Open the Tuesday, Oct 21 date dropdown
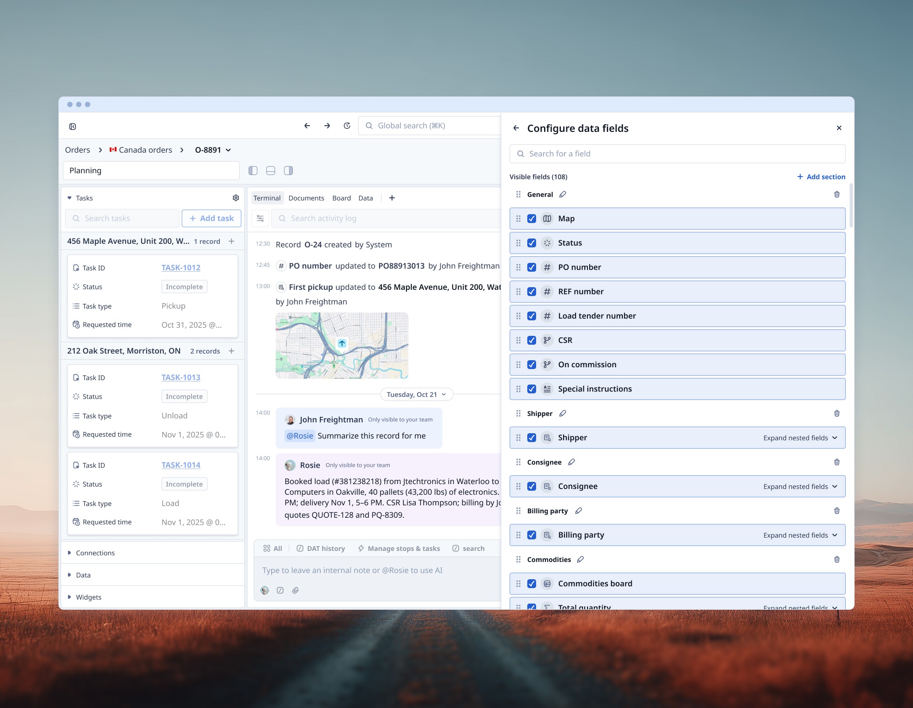This screenshot has height=708, width=913. [x=416, y=394]
